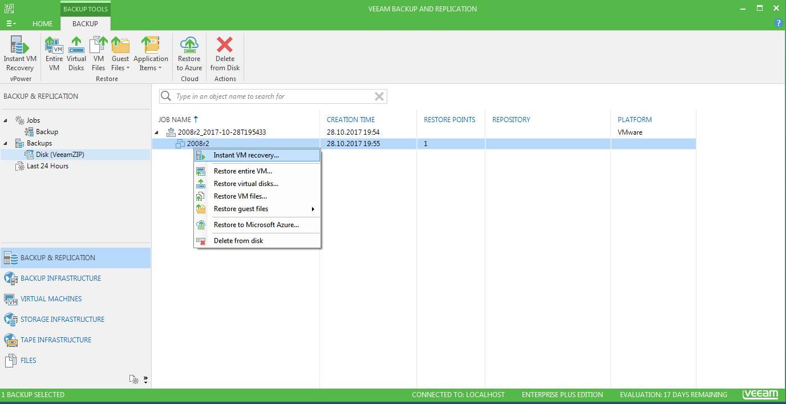Collapse the 2008r2_2017-10-28T195433 backup row
786x404 pixels.
pos(157,132)
